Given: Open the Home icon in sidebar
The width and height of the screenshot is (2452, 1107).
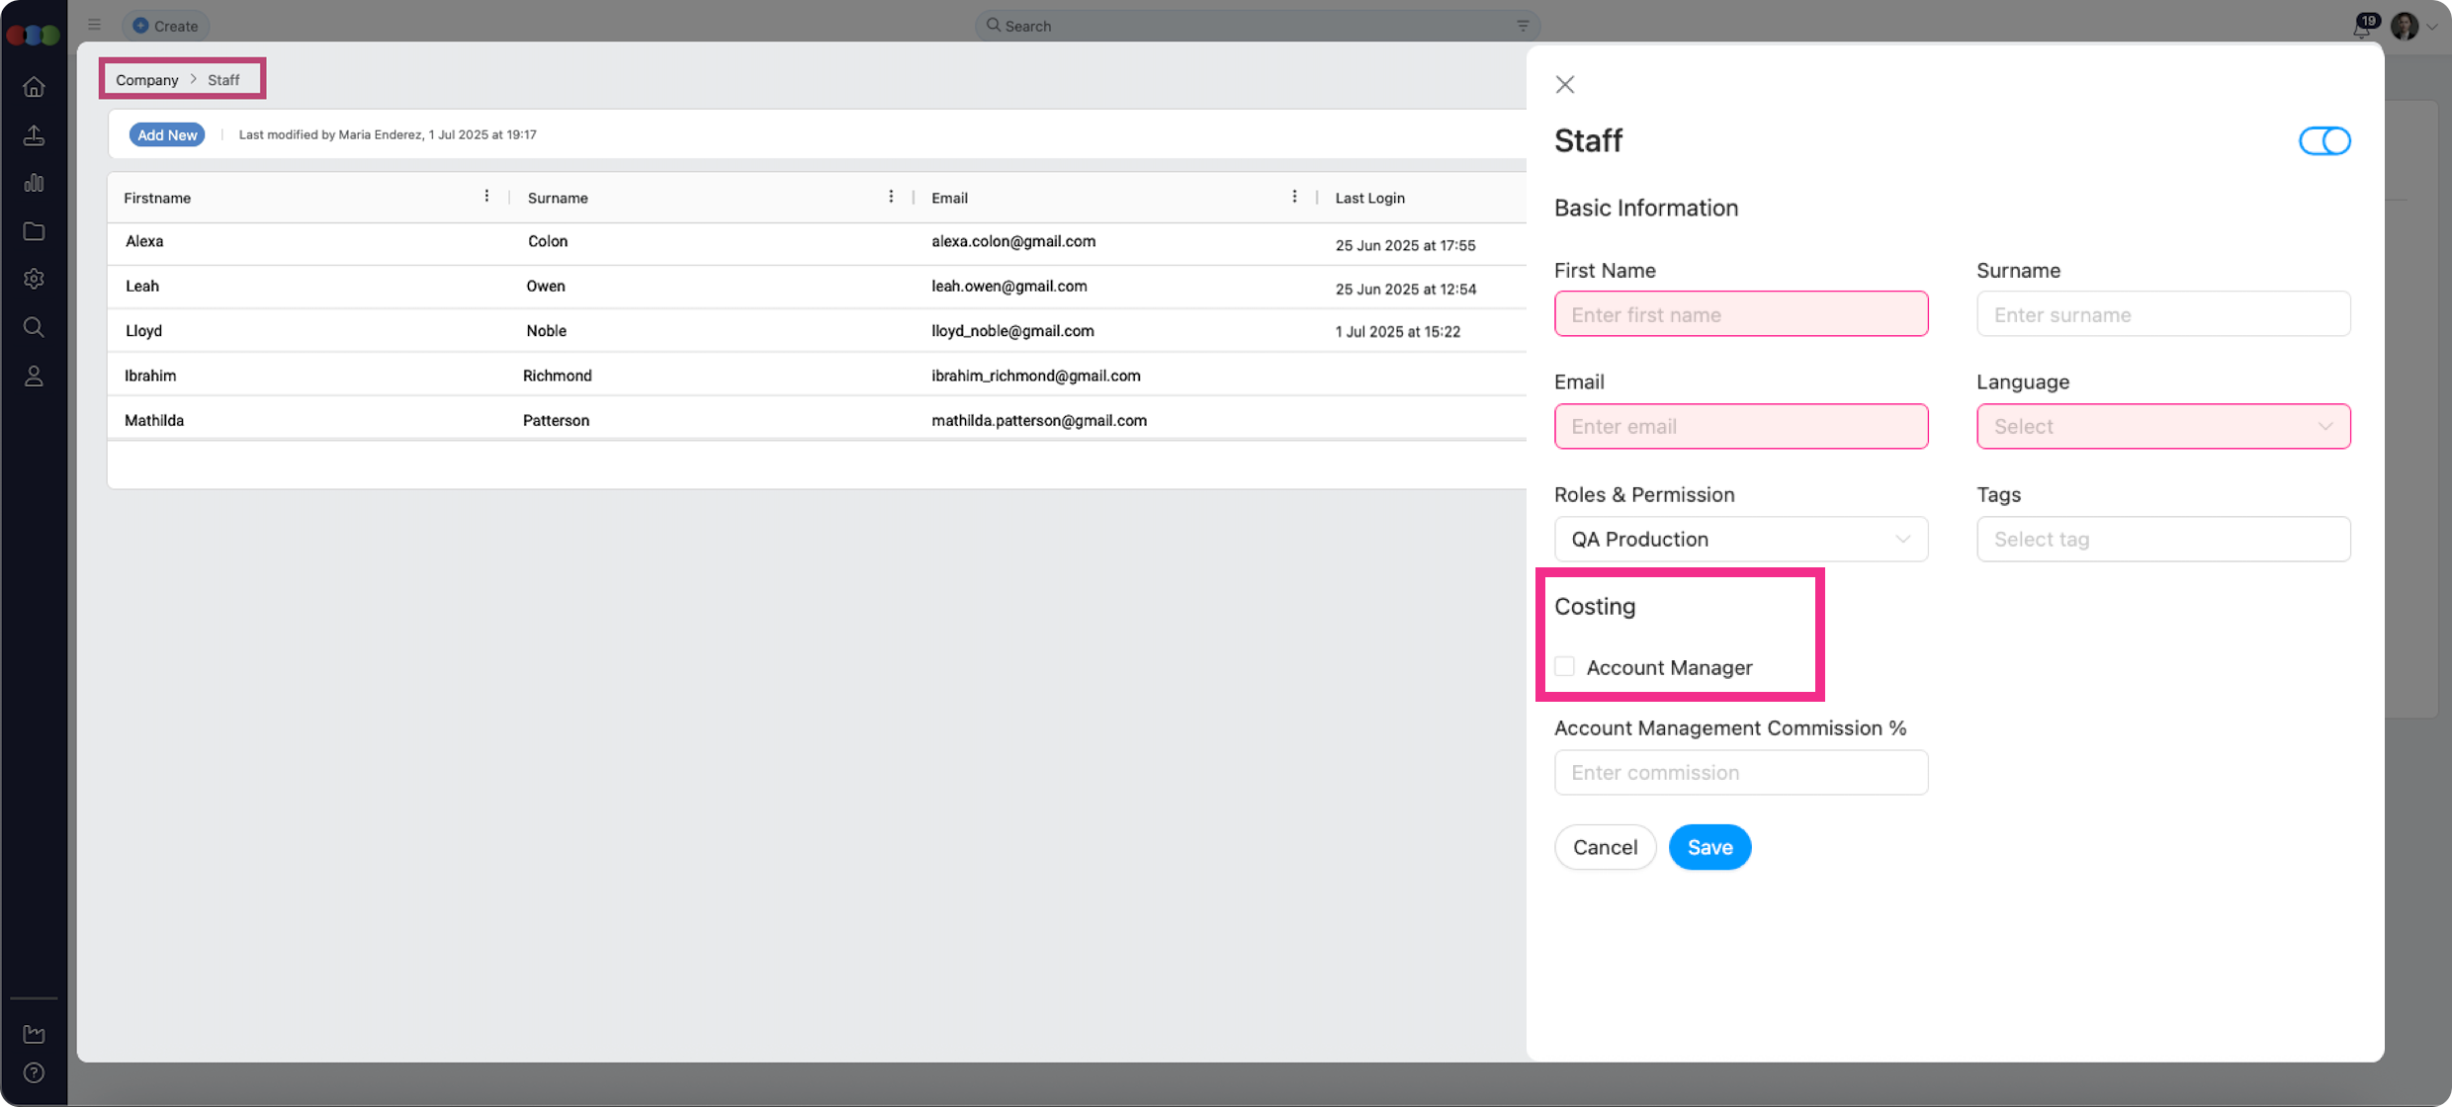Looking at the screenshot, I should [34, 87].
